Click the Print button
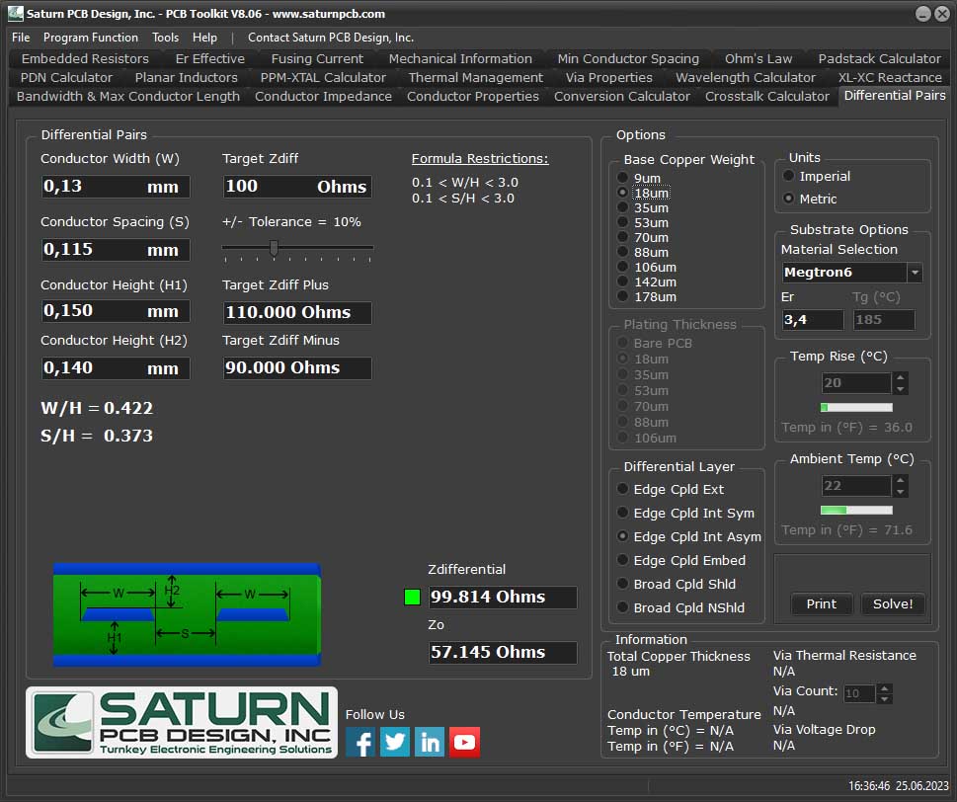The width and height of the screenshot is (957, 802). (821, 603)
